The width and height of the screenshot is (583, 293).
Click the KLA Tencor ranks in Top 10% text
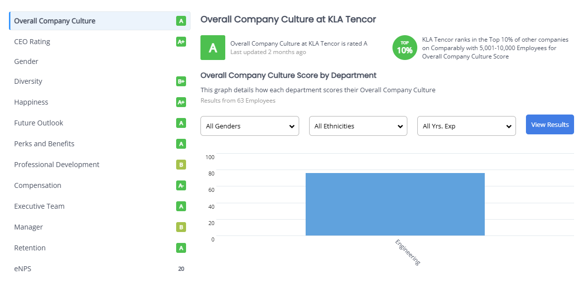click(495, 48)
